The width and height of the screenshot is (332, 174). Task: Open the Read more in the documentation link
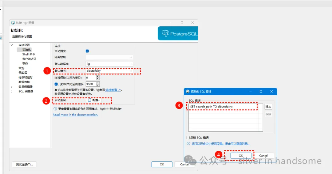click(x=75, y=115)
